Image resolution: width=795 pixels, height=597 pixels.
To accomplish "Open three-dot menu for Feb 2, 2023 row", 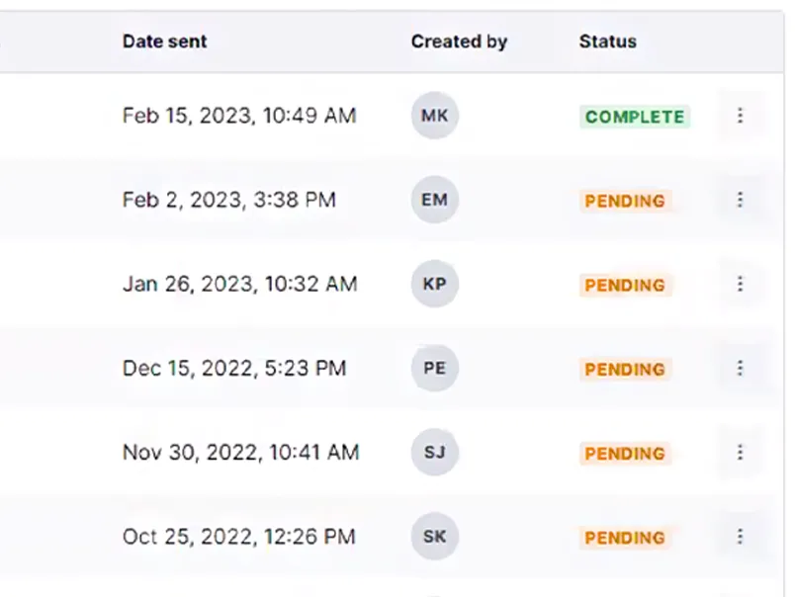I will pos(740,200).
